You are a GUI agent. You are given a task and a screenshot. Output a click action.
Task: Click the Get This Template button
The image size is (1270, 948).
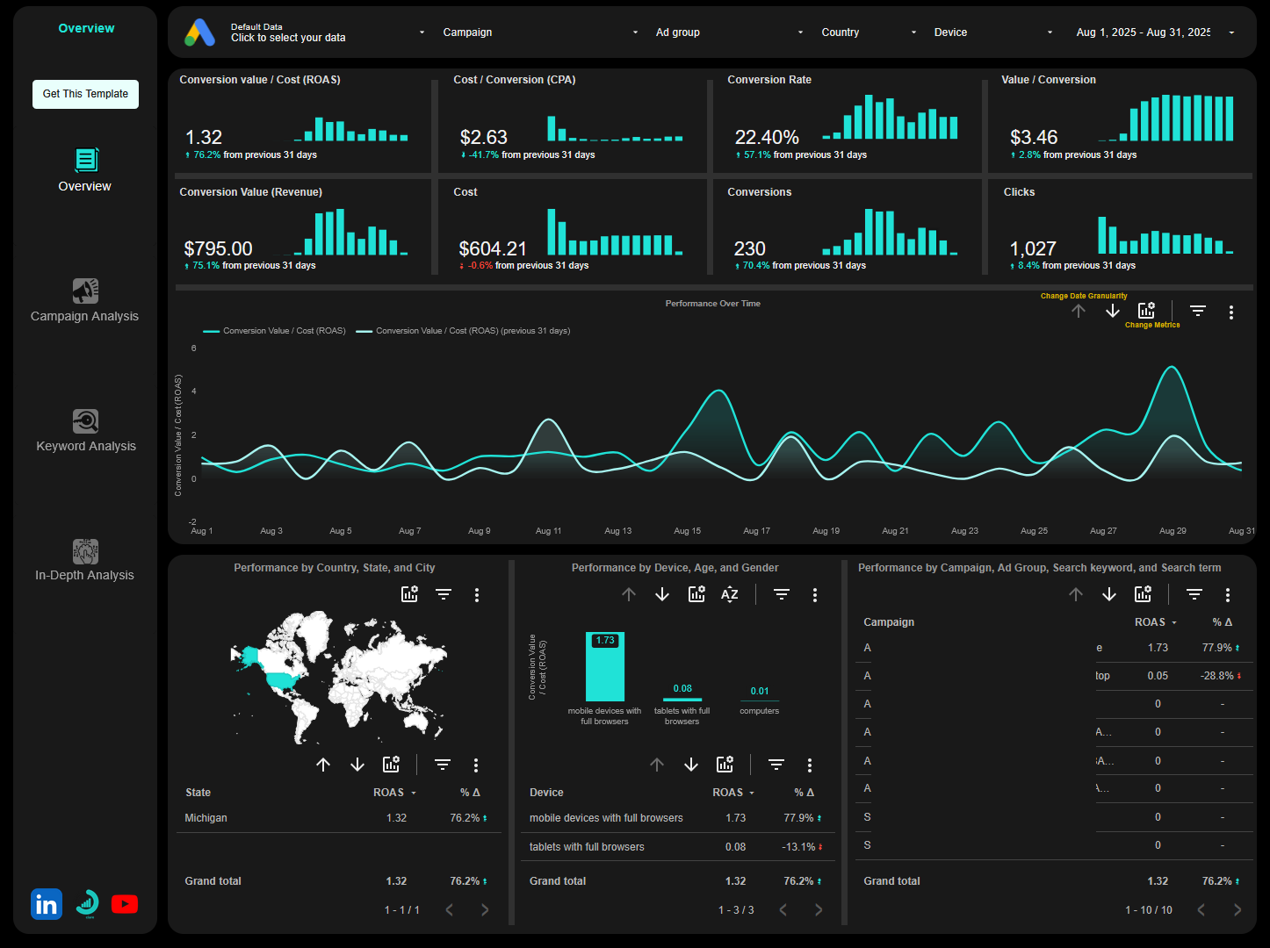85,94
